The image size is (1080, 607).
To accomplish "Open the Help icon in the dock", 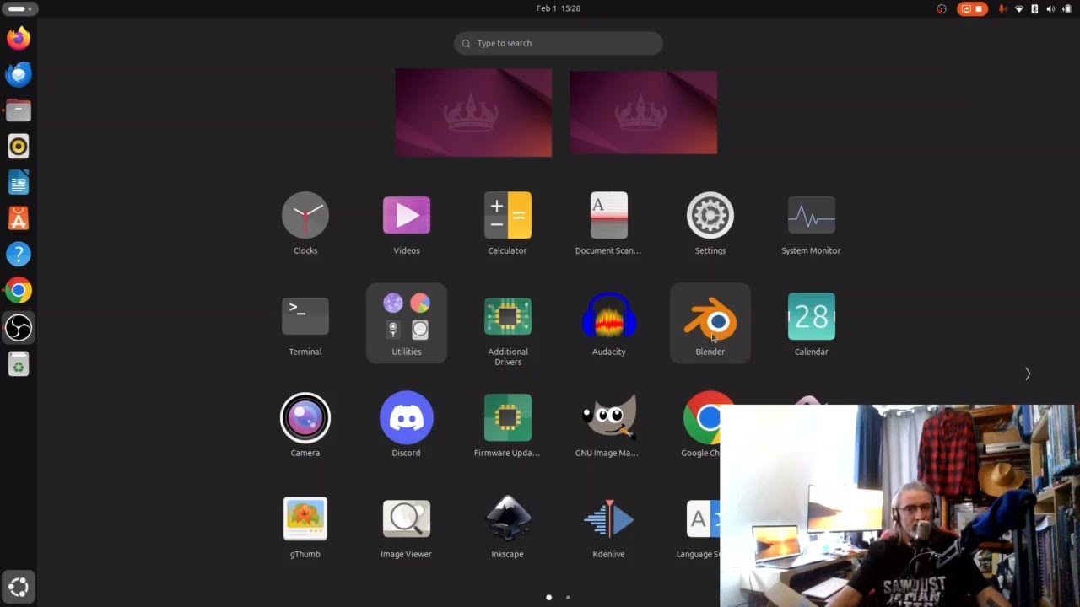I will coord(19,255).
